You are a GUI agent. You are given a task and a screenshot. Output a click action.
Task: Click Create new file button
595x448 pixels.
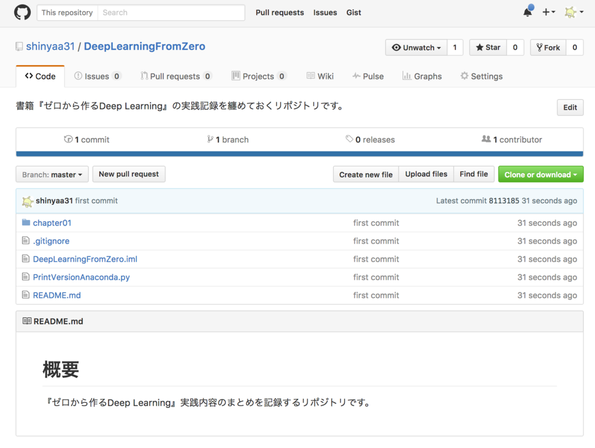pos(366,174)
